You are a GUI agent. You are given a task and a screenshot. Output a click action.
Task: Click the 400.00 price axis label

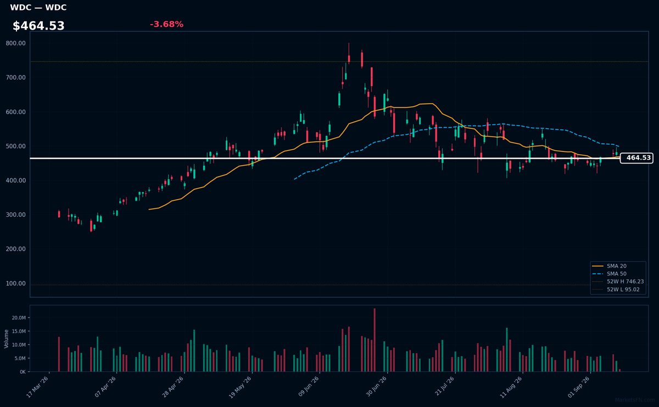pos(16,180)
